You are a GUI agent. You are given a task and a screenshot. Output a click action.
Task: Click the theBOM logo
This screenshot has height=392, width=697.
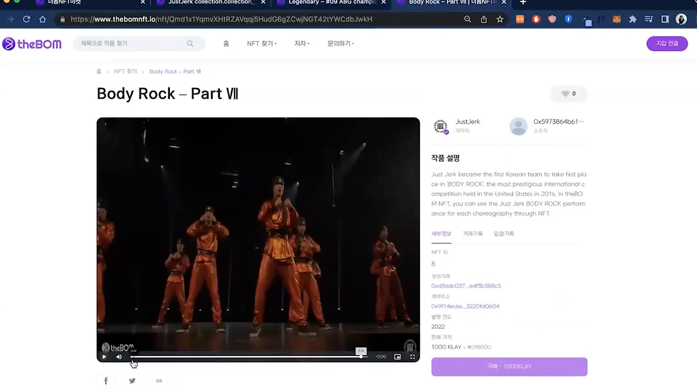(32, 44)
